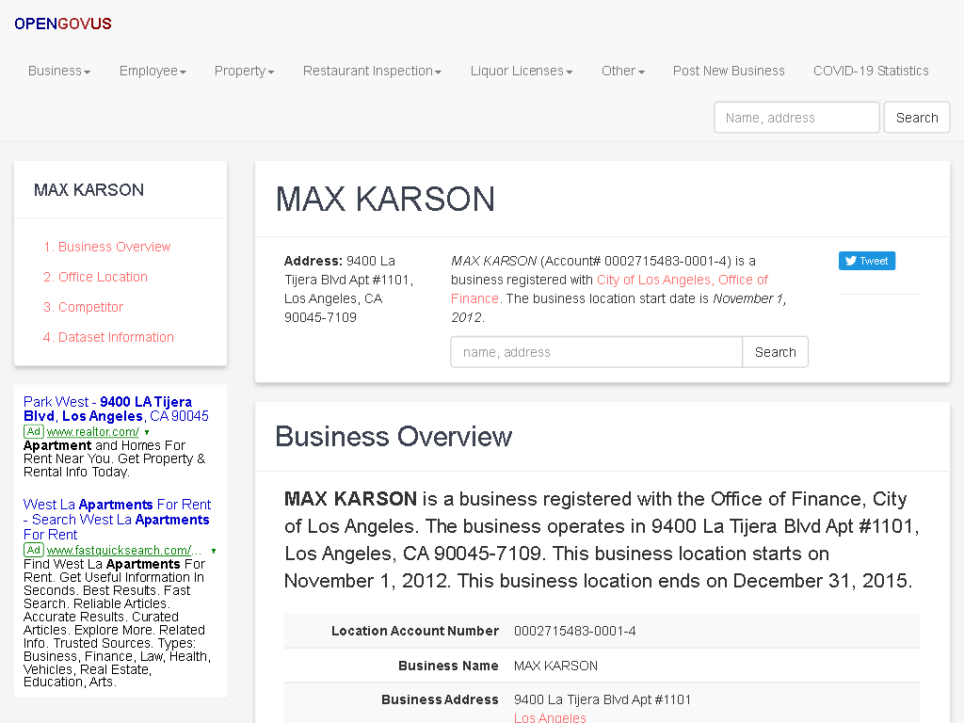Expand the Business dropdown menu
The image size is (964, 723).
(59, 71)
